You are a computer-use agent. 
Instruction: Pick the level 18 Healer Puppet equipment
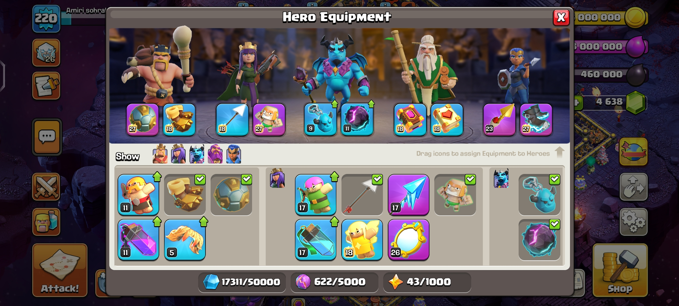coord(362,240)
